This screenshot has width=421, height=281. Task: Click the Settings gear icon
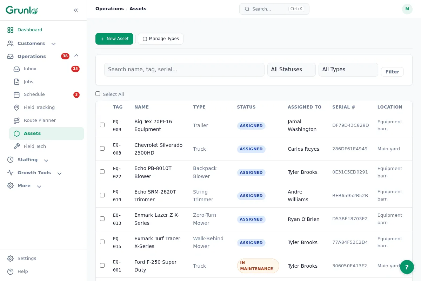pos(11,259)
